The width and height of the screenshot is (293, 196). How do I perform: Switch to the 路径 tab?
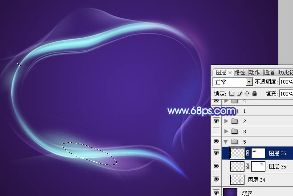240,72
